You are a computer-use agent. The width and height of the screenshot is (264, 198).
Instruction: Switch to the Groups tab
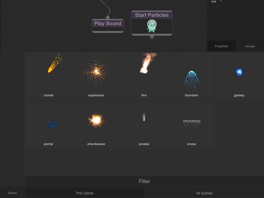click(249, 46)
